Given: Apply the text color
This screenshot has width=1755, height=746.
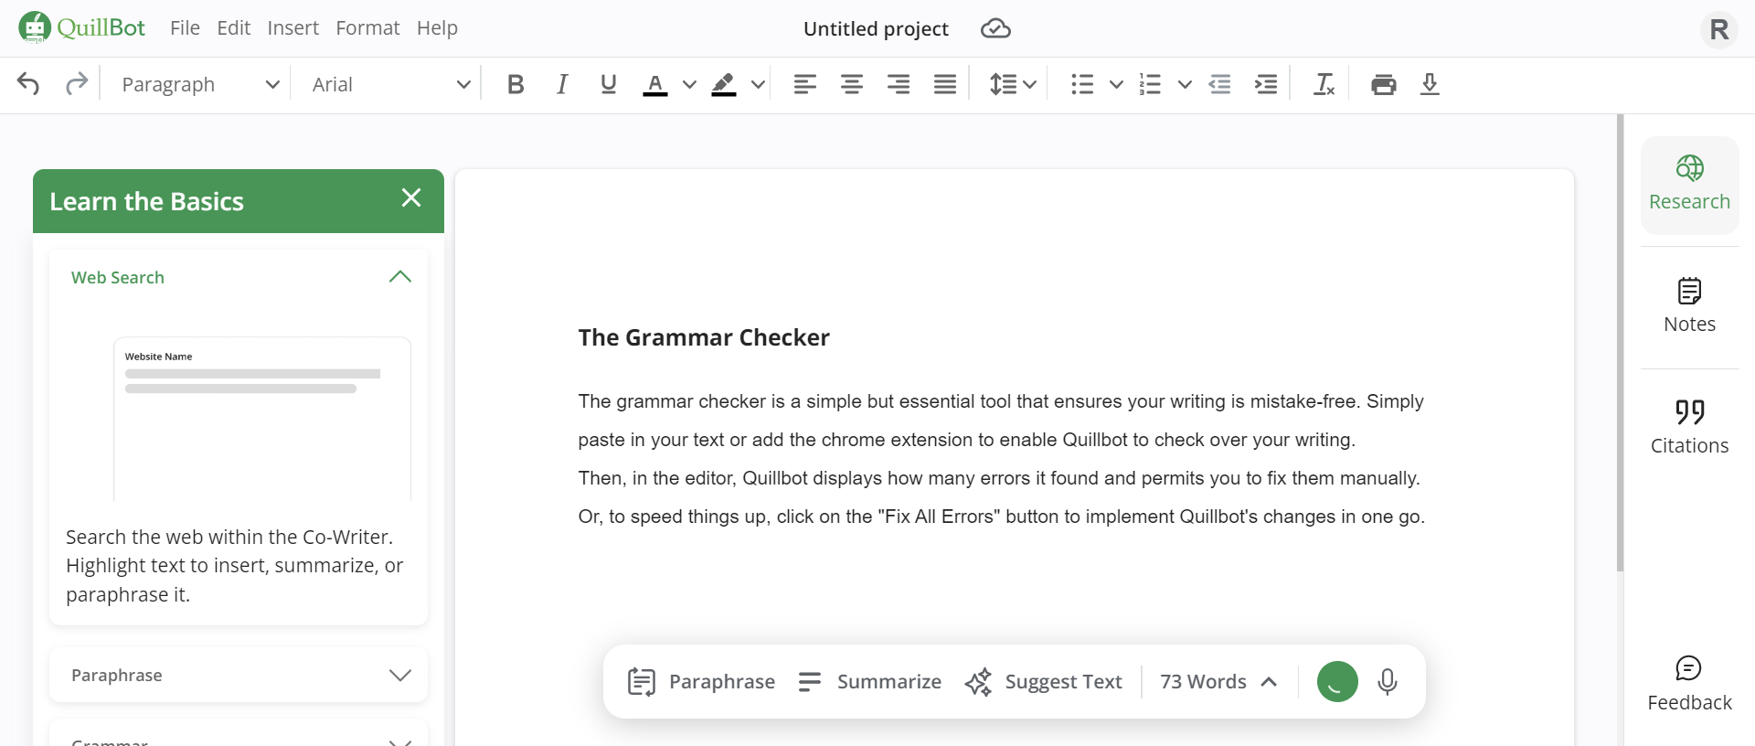Looking at the screenshot, I should (655, 84).
